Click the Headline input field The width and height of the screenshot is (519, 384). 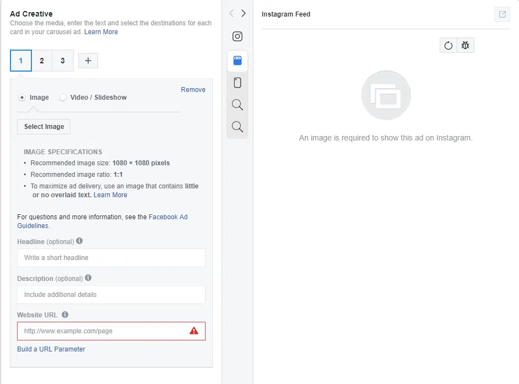click(x=111, y=257)
